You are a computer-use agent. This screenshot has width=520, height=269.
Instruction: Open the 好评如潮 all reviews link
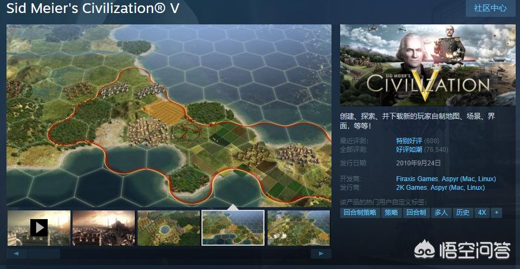(x=409, y=150)
